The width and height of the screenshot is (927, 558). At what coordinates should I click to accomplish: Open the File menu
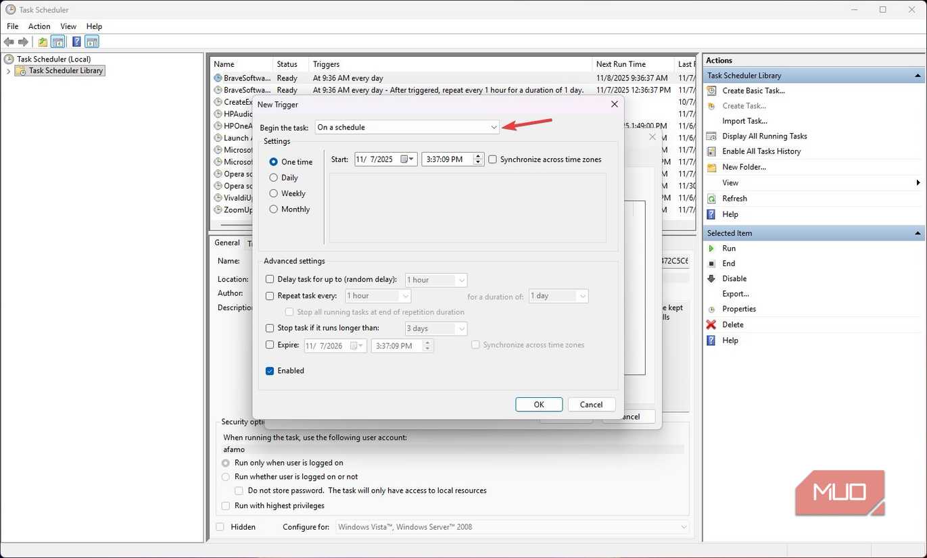click(x=12, y=26)
